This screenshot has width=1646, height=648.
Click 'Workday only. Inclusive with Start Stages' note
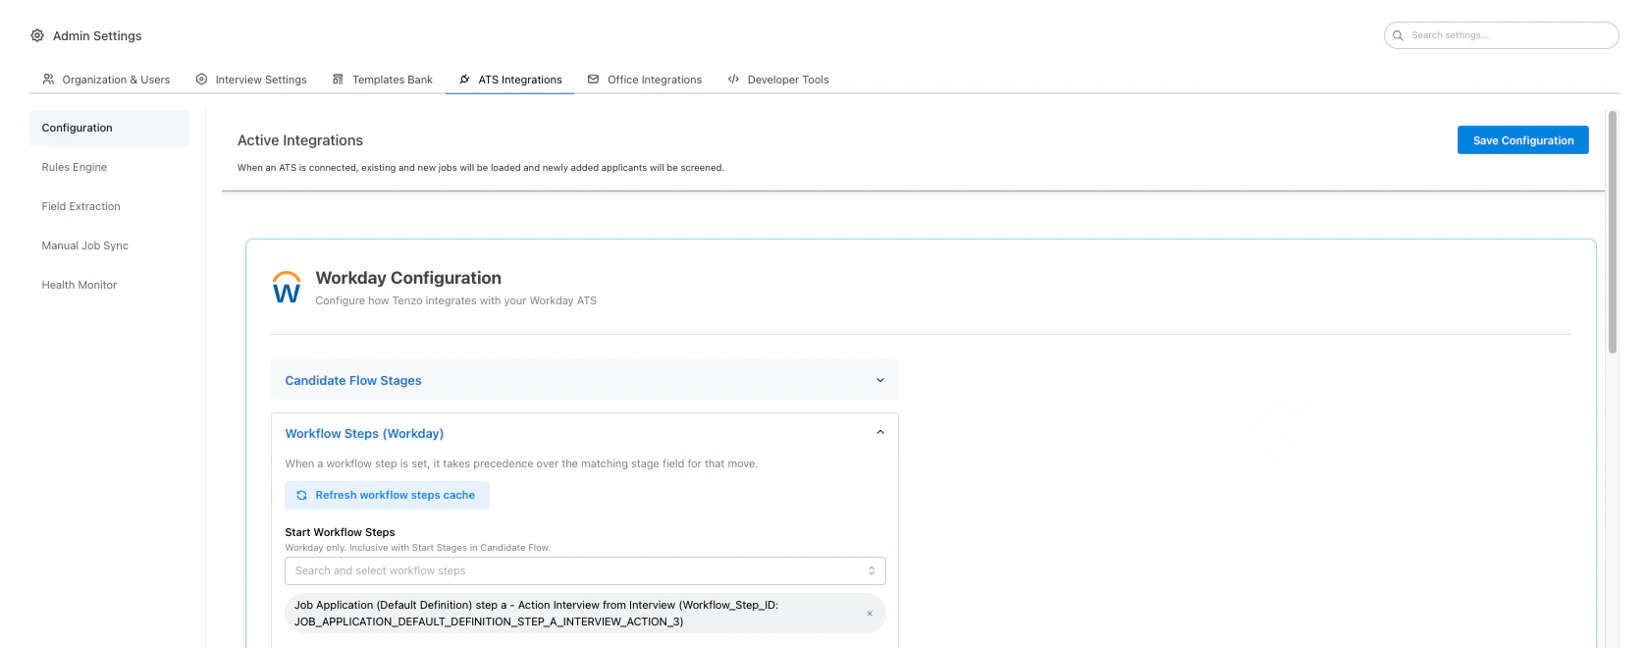(x=417, y=548)
